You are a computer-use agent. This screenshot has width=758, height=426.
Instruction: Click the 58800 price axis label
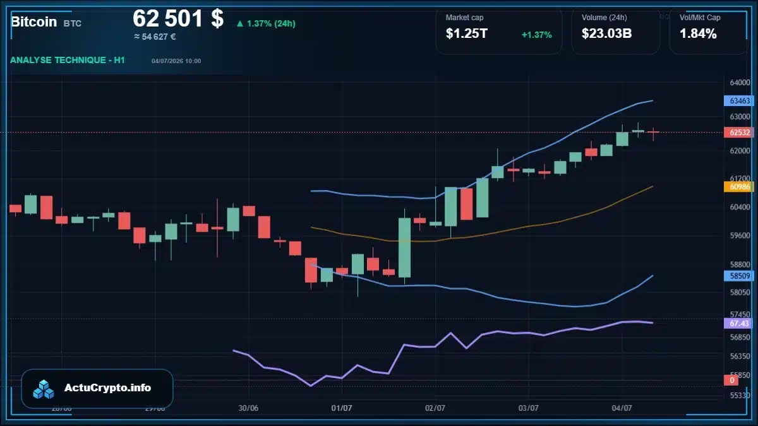740,265
